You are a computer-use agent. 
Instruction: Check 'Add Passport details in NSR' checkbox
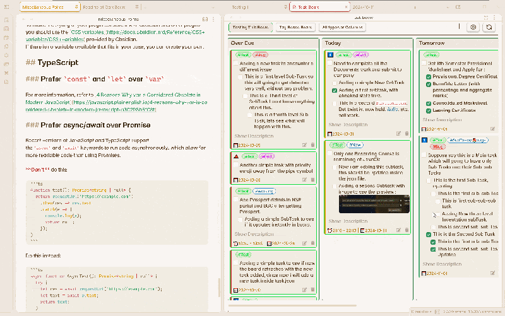pos(235,199)
